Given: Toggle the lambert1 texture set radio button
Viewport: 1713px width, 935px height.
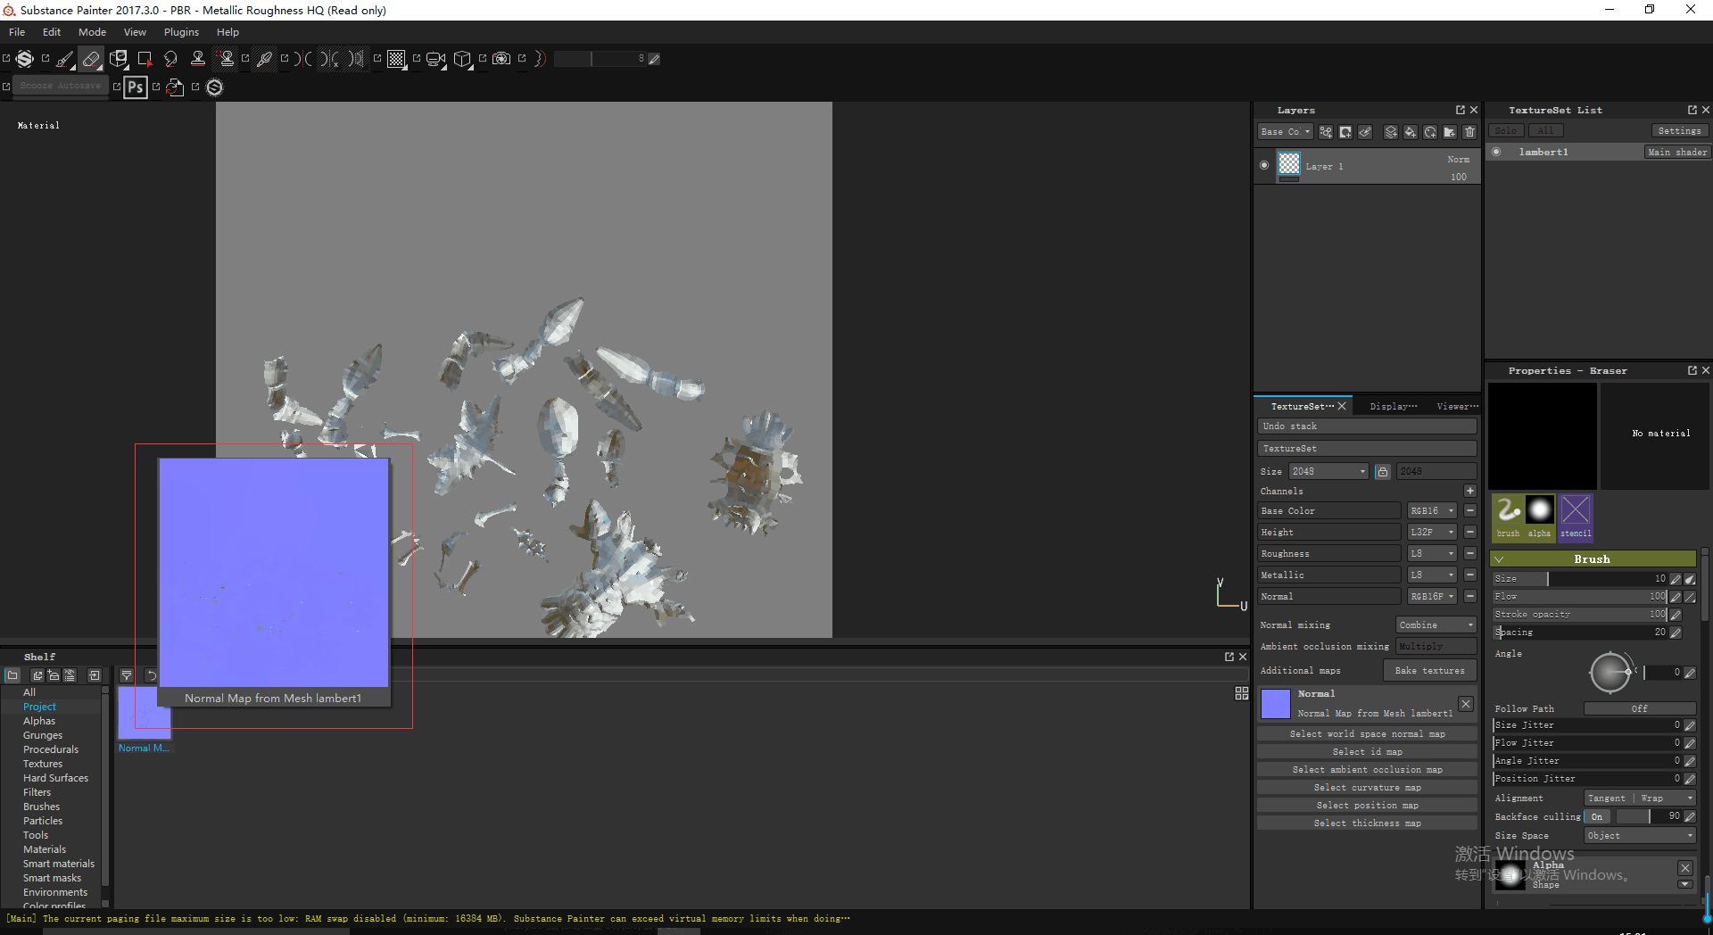Looking at the screenshot, I should click(x=1496, y=153).
